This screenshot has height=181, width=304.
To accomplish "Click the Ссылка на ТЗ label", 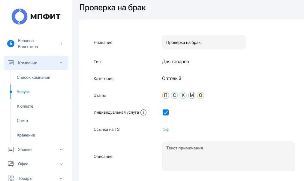I will point(107,129).
